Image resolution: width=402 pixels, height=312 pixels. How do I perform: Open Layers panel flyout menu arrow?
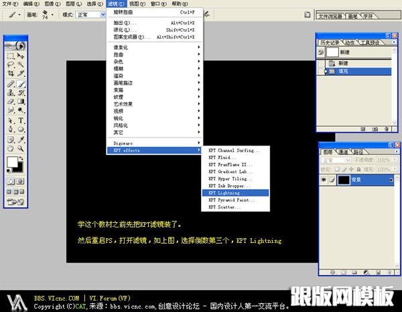click(x=397, y=152)
